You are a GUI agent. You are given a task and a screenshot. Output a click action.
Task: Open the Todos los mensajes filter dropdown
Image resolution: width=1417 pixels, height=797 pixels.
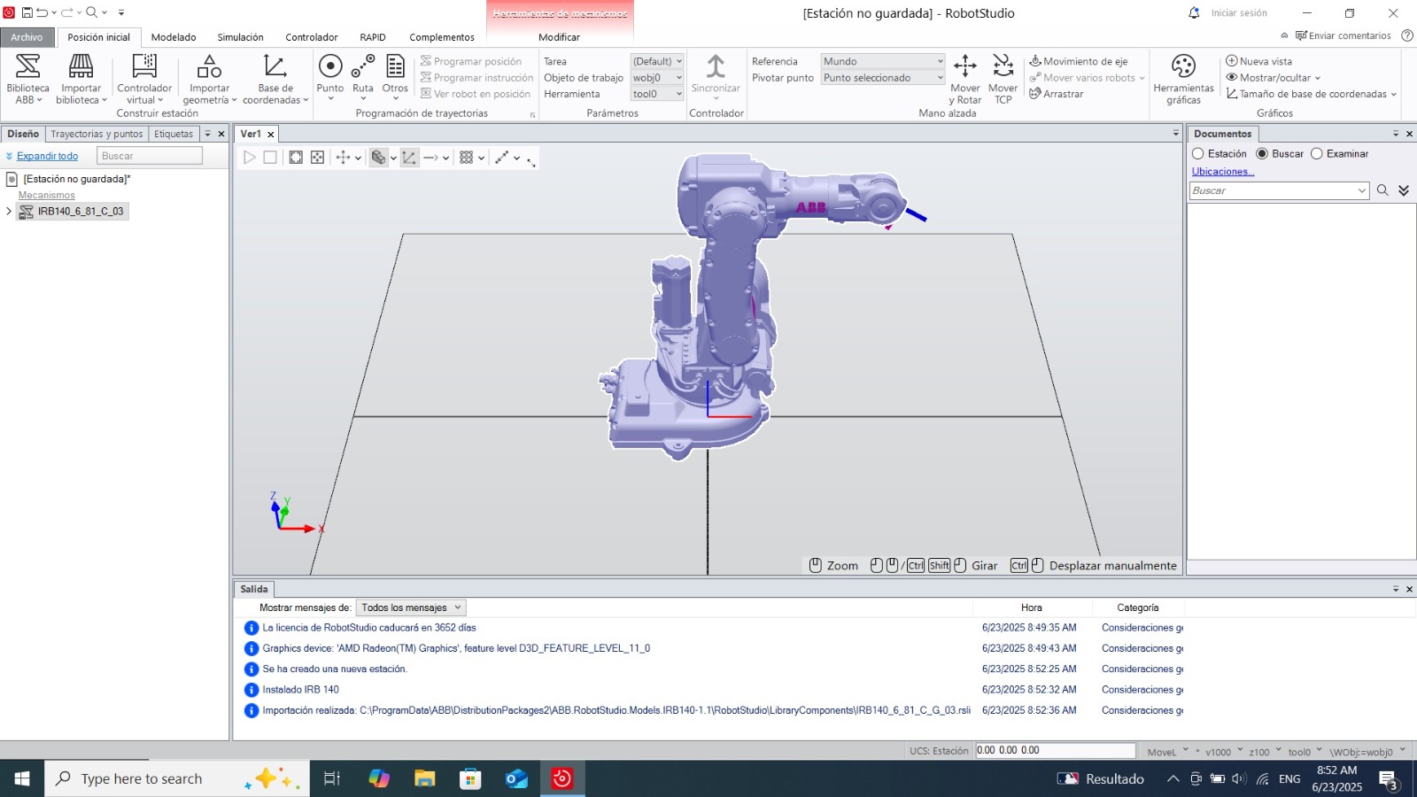[411, 607]
